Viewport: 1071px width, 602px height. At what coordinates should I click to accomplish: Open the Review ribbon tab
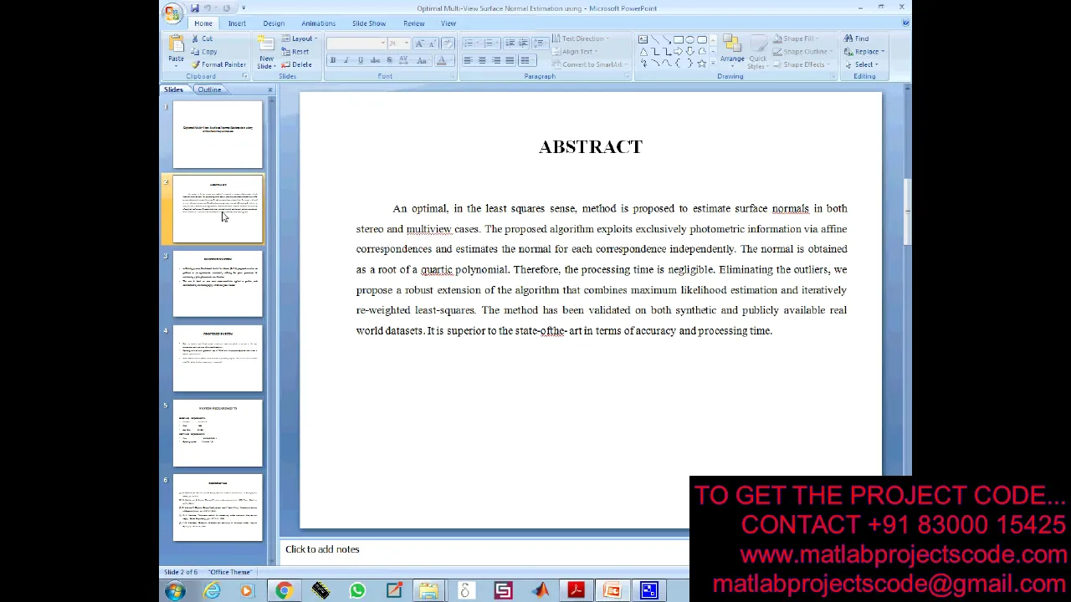pyautogui.click(x=413, y=23)
